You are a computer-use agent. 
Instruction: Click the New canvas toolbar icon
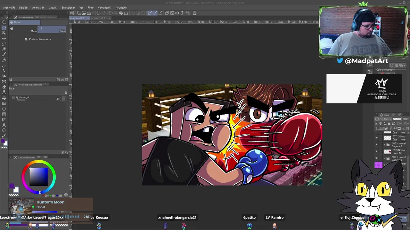point(79,13)
